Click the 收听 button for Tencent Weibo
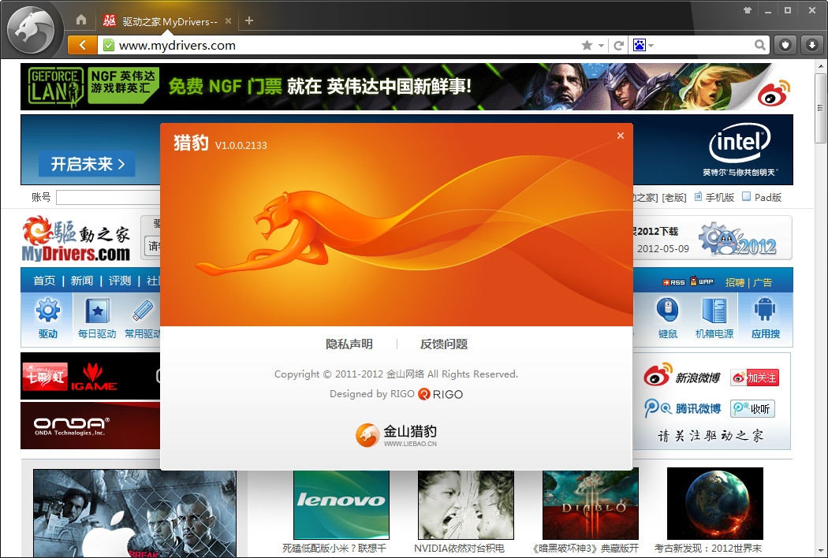Viewport: 828px width, 558px height. coord(752,408)
